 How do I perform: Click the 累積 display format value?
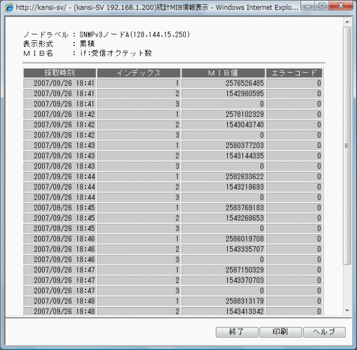[x=87, y=44]
